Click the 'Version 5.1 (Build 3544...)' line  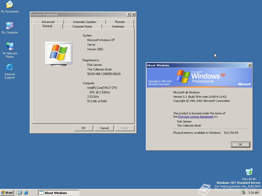200,97
